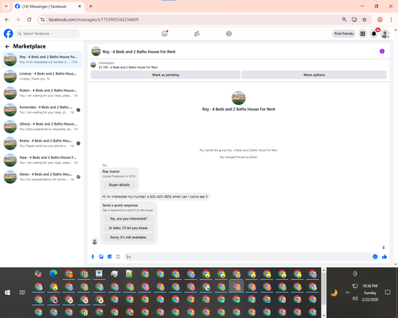
Task: Click the Mark as pending button
Action: click(166, 75)
